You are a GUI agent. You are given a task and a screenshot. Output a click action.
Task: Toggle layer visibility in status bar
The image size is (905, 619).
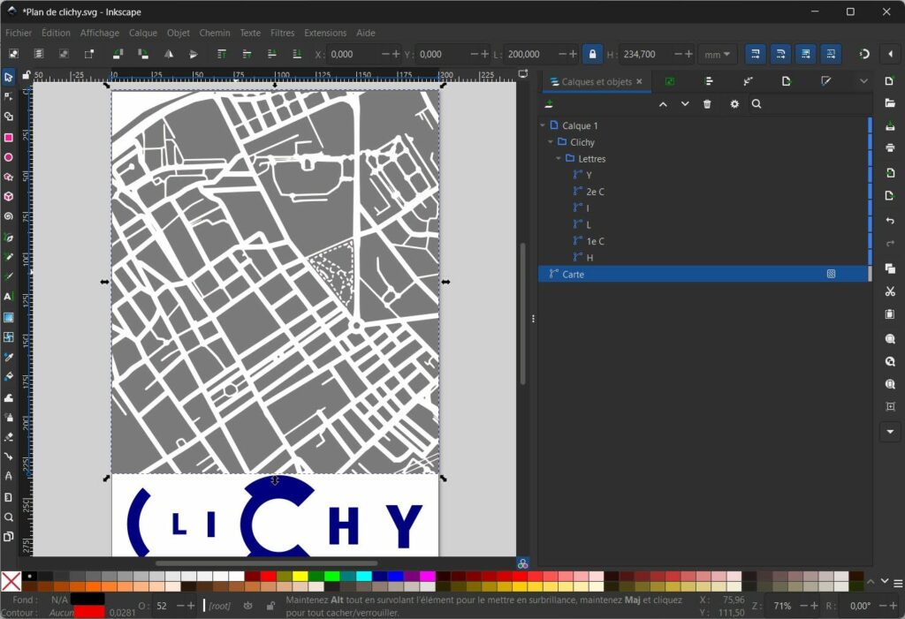point(248,606)
